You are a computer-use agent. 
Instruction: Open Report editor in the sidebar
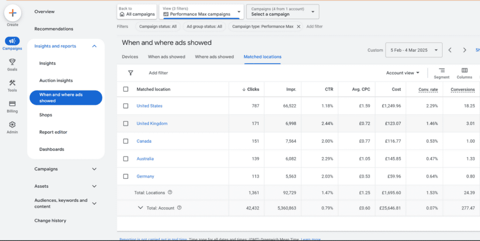(53, 132)
